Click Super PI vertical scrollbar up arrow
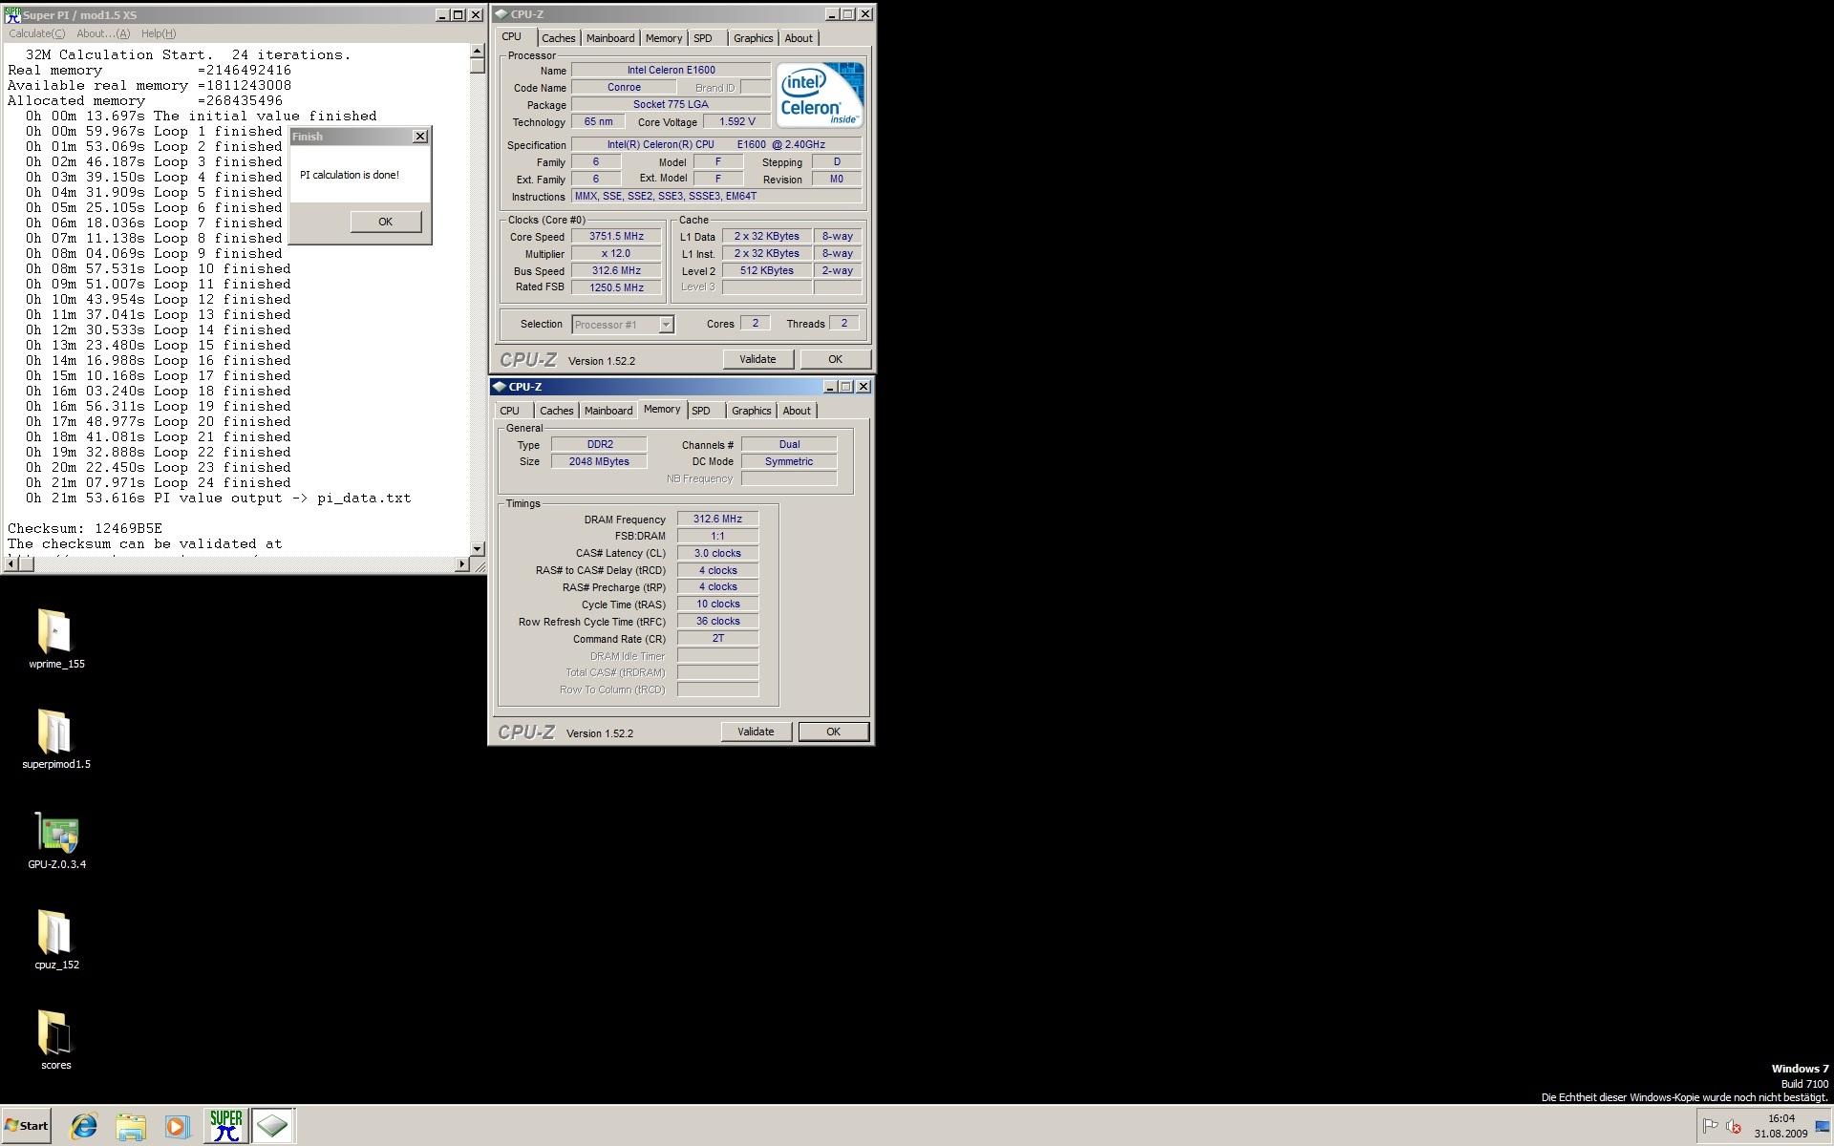 (x=478, y=52)
